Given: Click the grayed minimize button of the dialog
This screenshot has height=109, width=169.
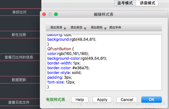Looking at the screenshot, I should [x=50, y=14].
